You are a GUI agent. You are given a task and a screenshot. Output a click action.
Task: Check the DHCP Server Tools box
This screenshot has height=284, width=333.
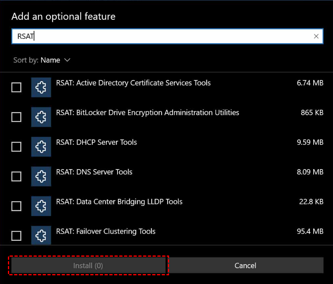[x=16, y=147]
